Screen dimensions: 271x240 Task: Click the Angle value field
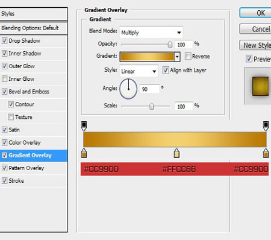[x=149, y=89]
